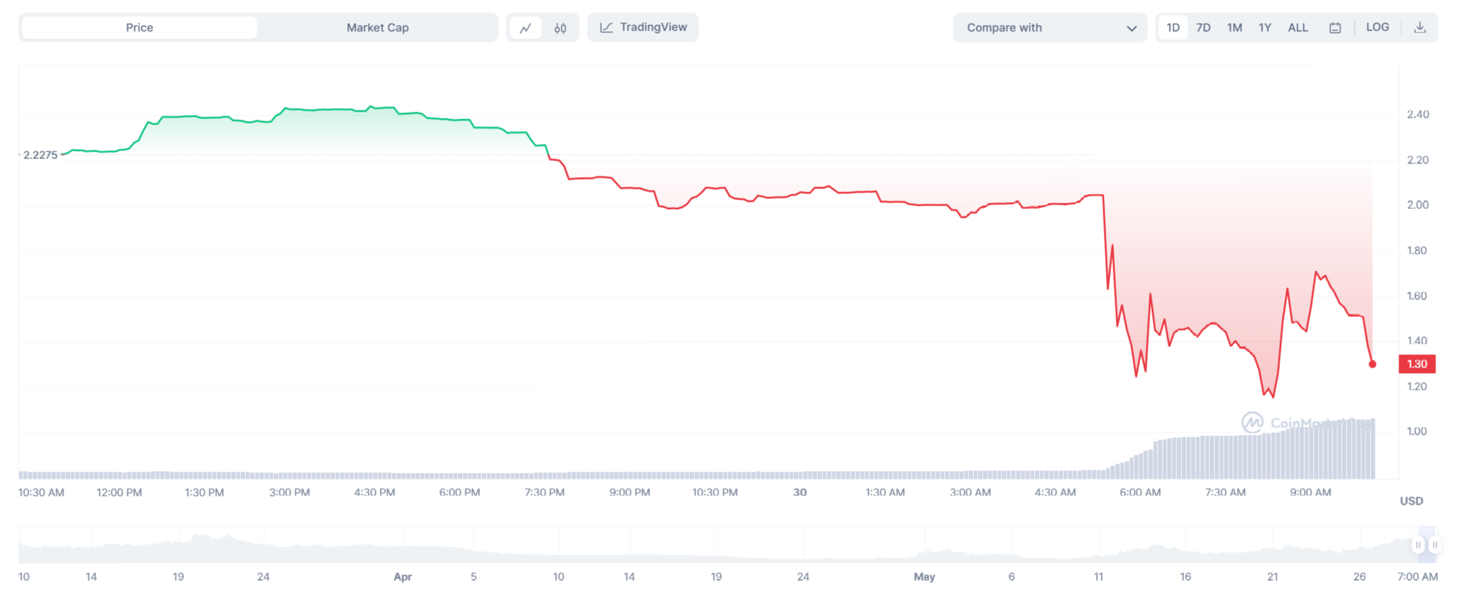Select 1D time range
The height and width of the screenshot is (612, 1466).
point(1173,27)
